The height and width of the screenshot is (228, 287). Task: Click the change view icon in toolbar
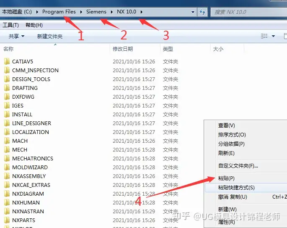pos(264,36)
